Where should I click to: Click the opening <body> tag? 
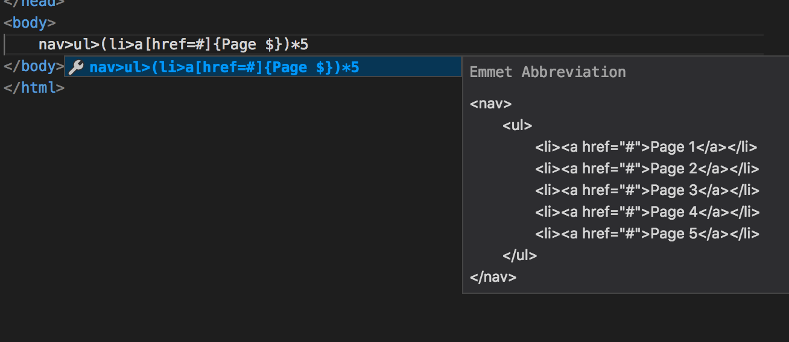[30, 23]
